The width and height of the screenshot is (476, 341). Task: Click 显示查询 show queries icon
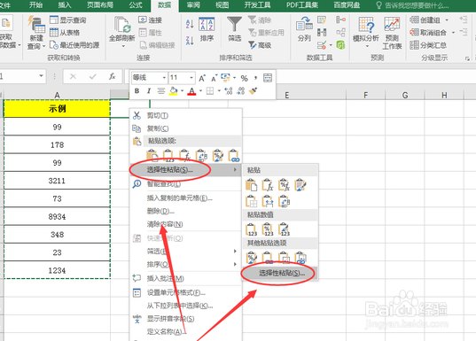click(68, 20)
